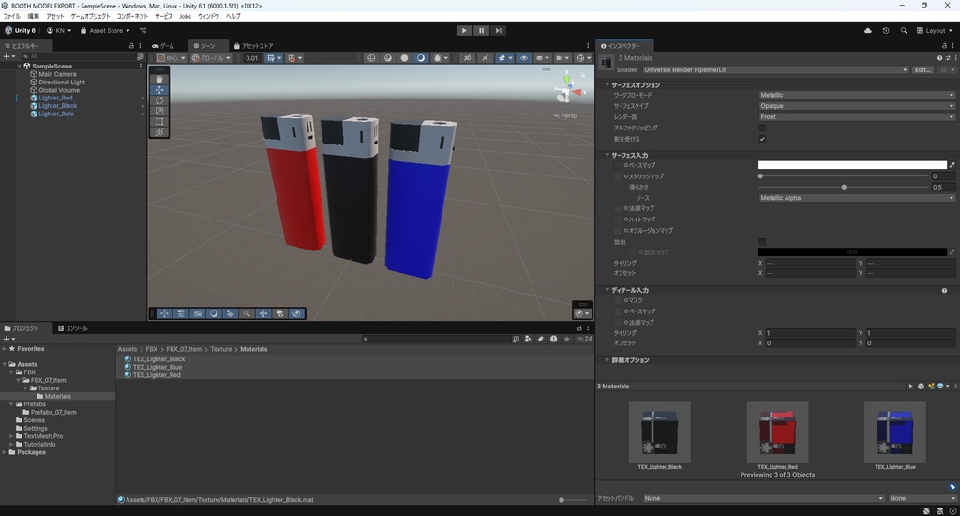Expand the Lighter_Red hierarchy item arrow
The image size is (960, 516).
tap(142, 98)
